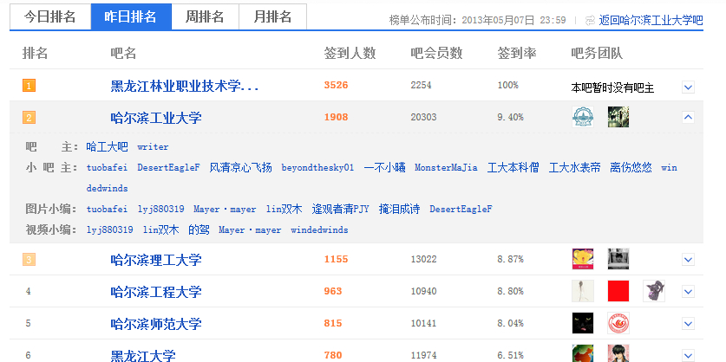Collapse the 哈尔滨工业大学 row details
726x362 pixels.
688,118
